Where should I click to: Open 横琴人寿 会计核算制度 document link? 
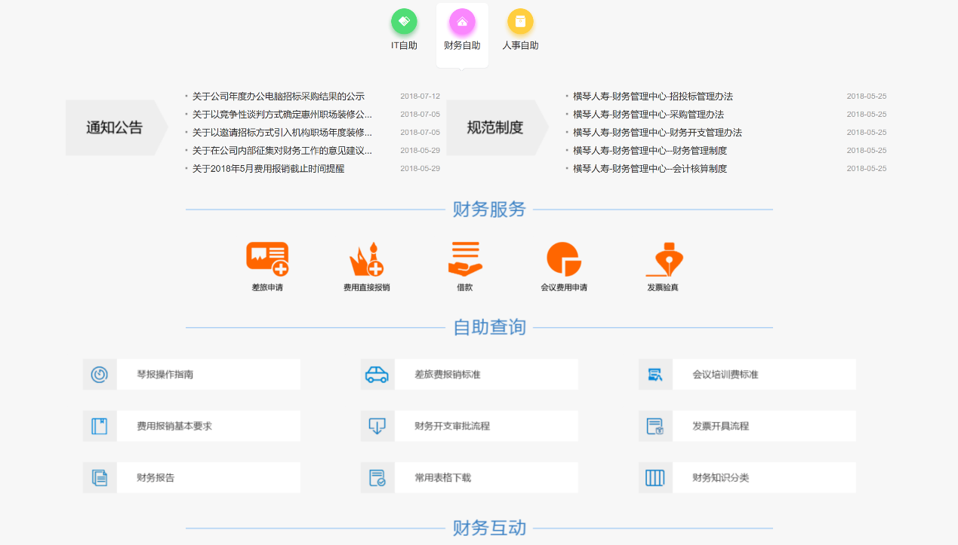click(x=649, y=169)
